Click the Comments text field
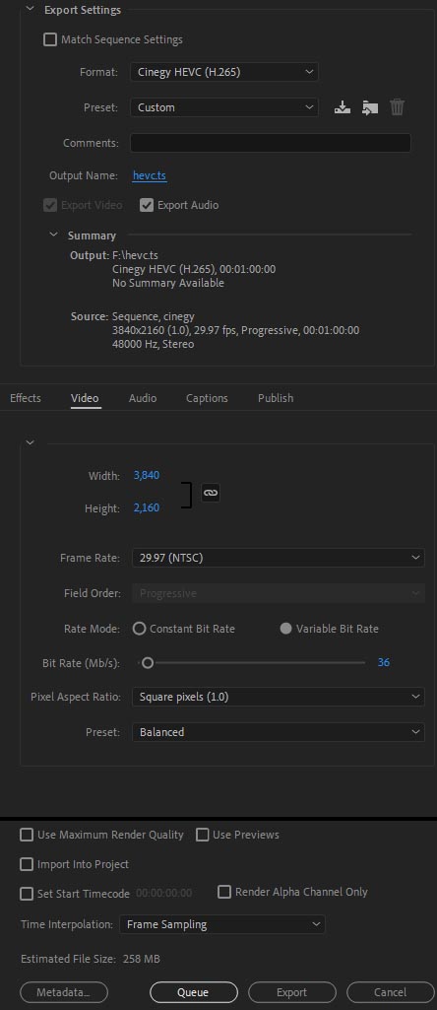 click(x=271, y=142)
